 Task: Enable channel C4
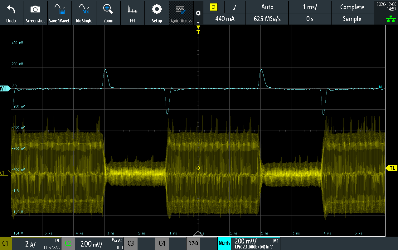[x=170, y=243]
